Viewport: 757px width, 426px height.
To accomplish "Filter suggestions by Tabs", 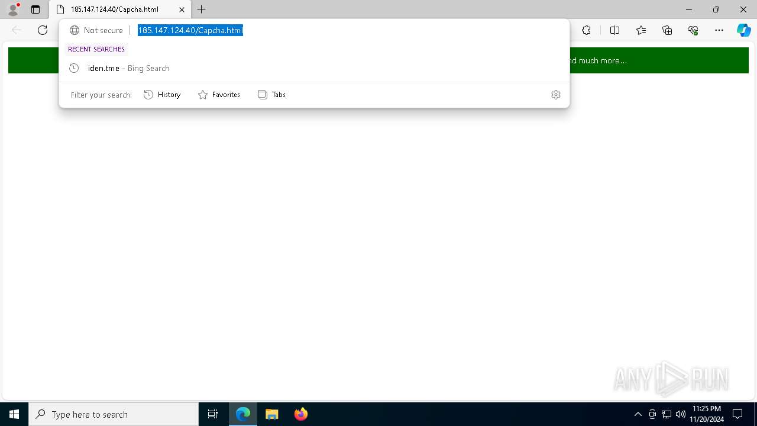I will (x=272, y=95).
